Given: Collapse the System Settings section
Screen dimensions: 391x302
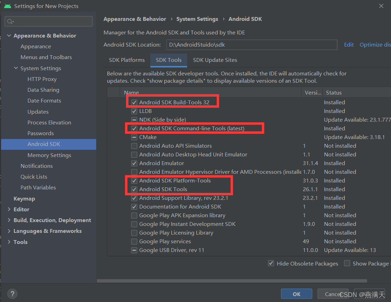Looking at the screenshot, I should point(16,68).
